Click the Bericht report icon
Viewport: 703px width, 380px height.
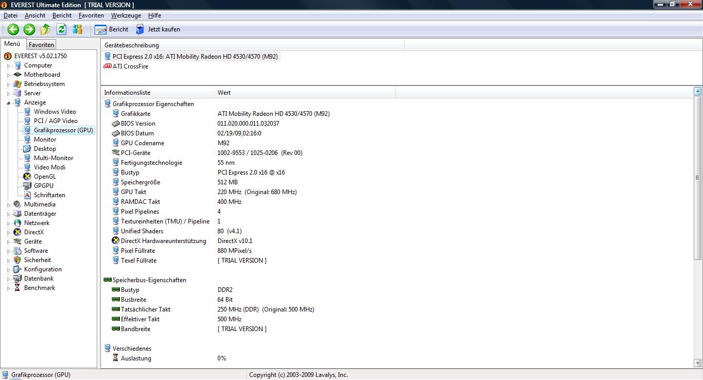[101, 29]
